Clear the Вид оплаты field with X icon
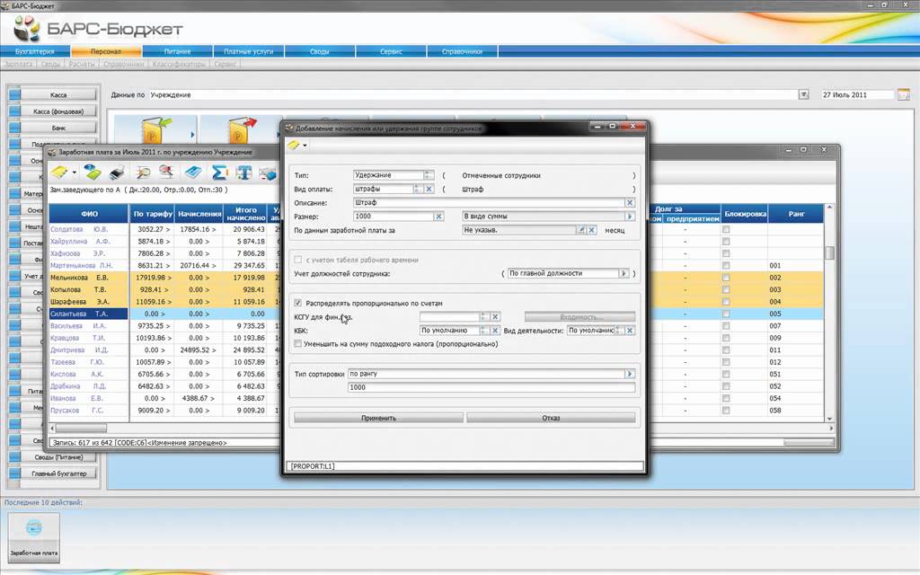This screenshot has height=575, width=920. 429,190
